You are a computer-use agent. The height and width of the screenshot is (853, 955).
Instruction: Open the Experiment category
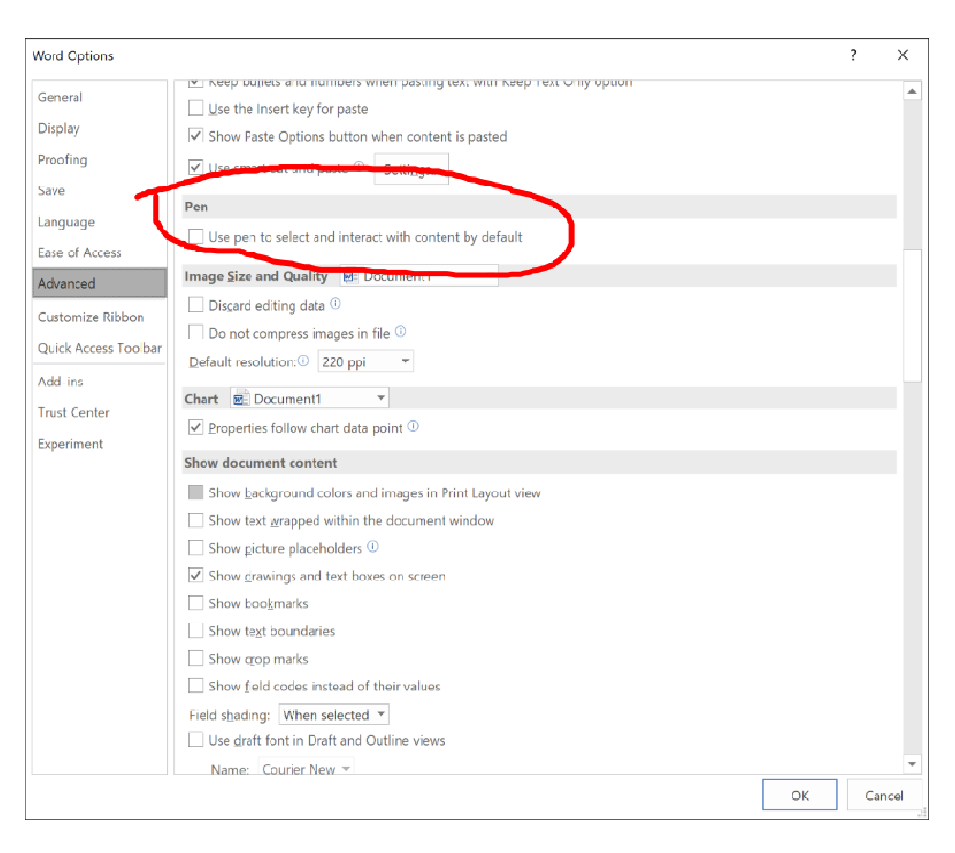99,444
